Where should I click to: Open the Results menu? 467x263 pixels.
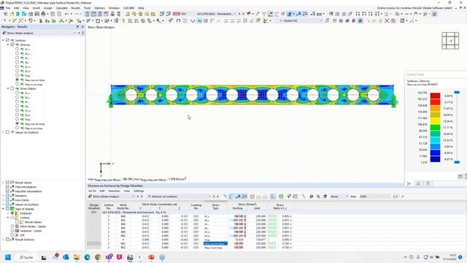(x=76, y=8)
